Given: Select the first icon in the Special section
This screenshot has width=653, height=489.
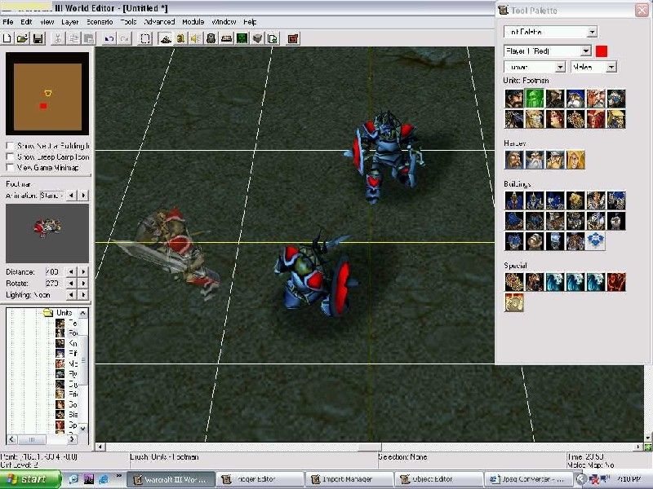Looking at the screenshot, I should click(514, 282).
